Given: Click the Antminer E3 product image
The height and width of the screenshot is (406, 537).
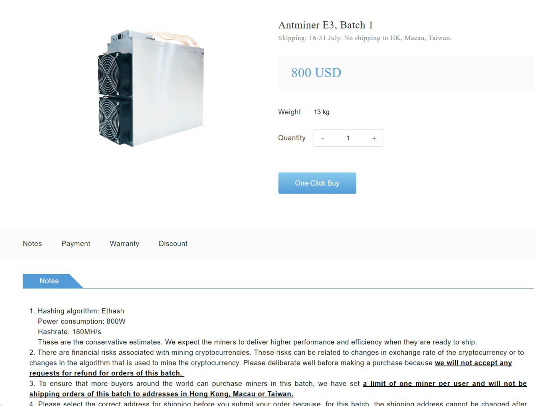Looking at the screenshot, I should [150, 88].
